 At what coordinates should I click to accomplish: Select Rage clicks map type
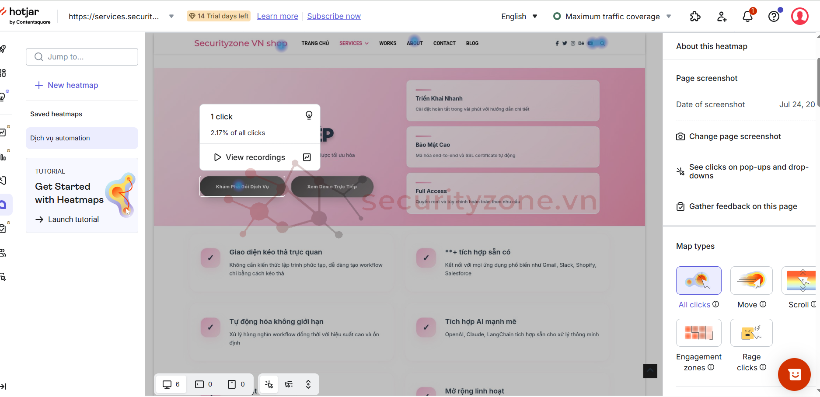pos(751,333)
